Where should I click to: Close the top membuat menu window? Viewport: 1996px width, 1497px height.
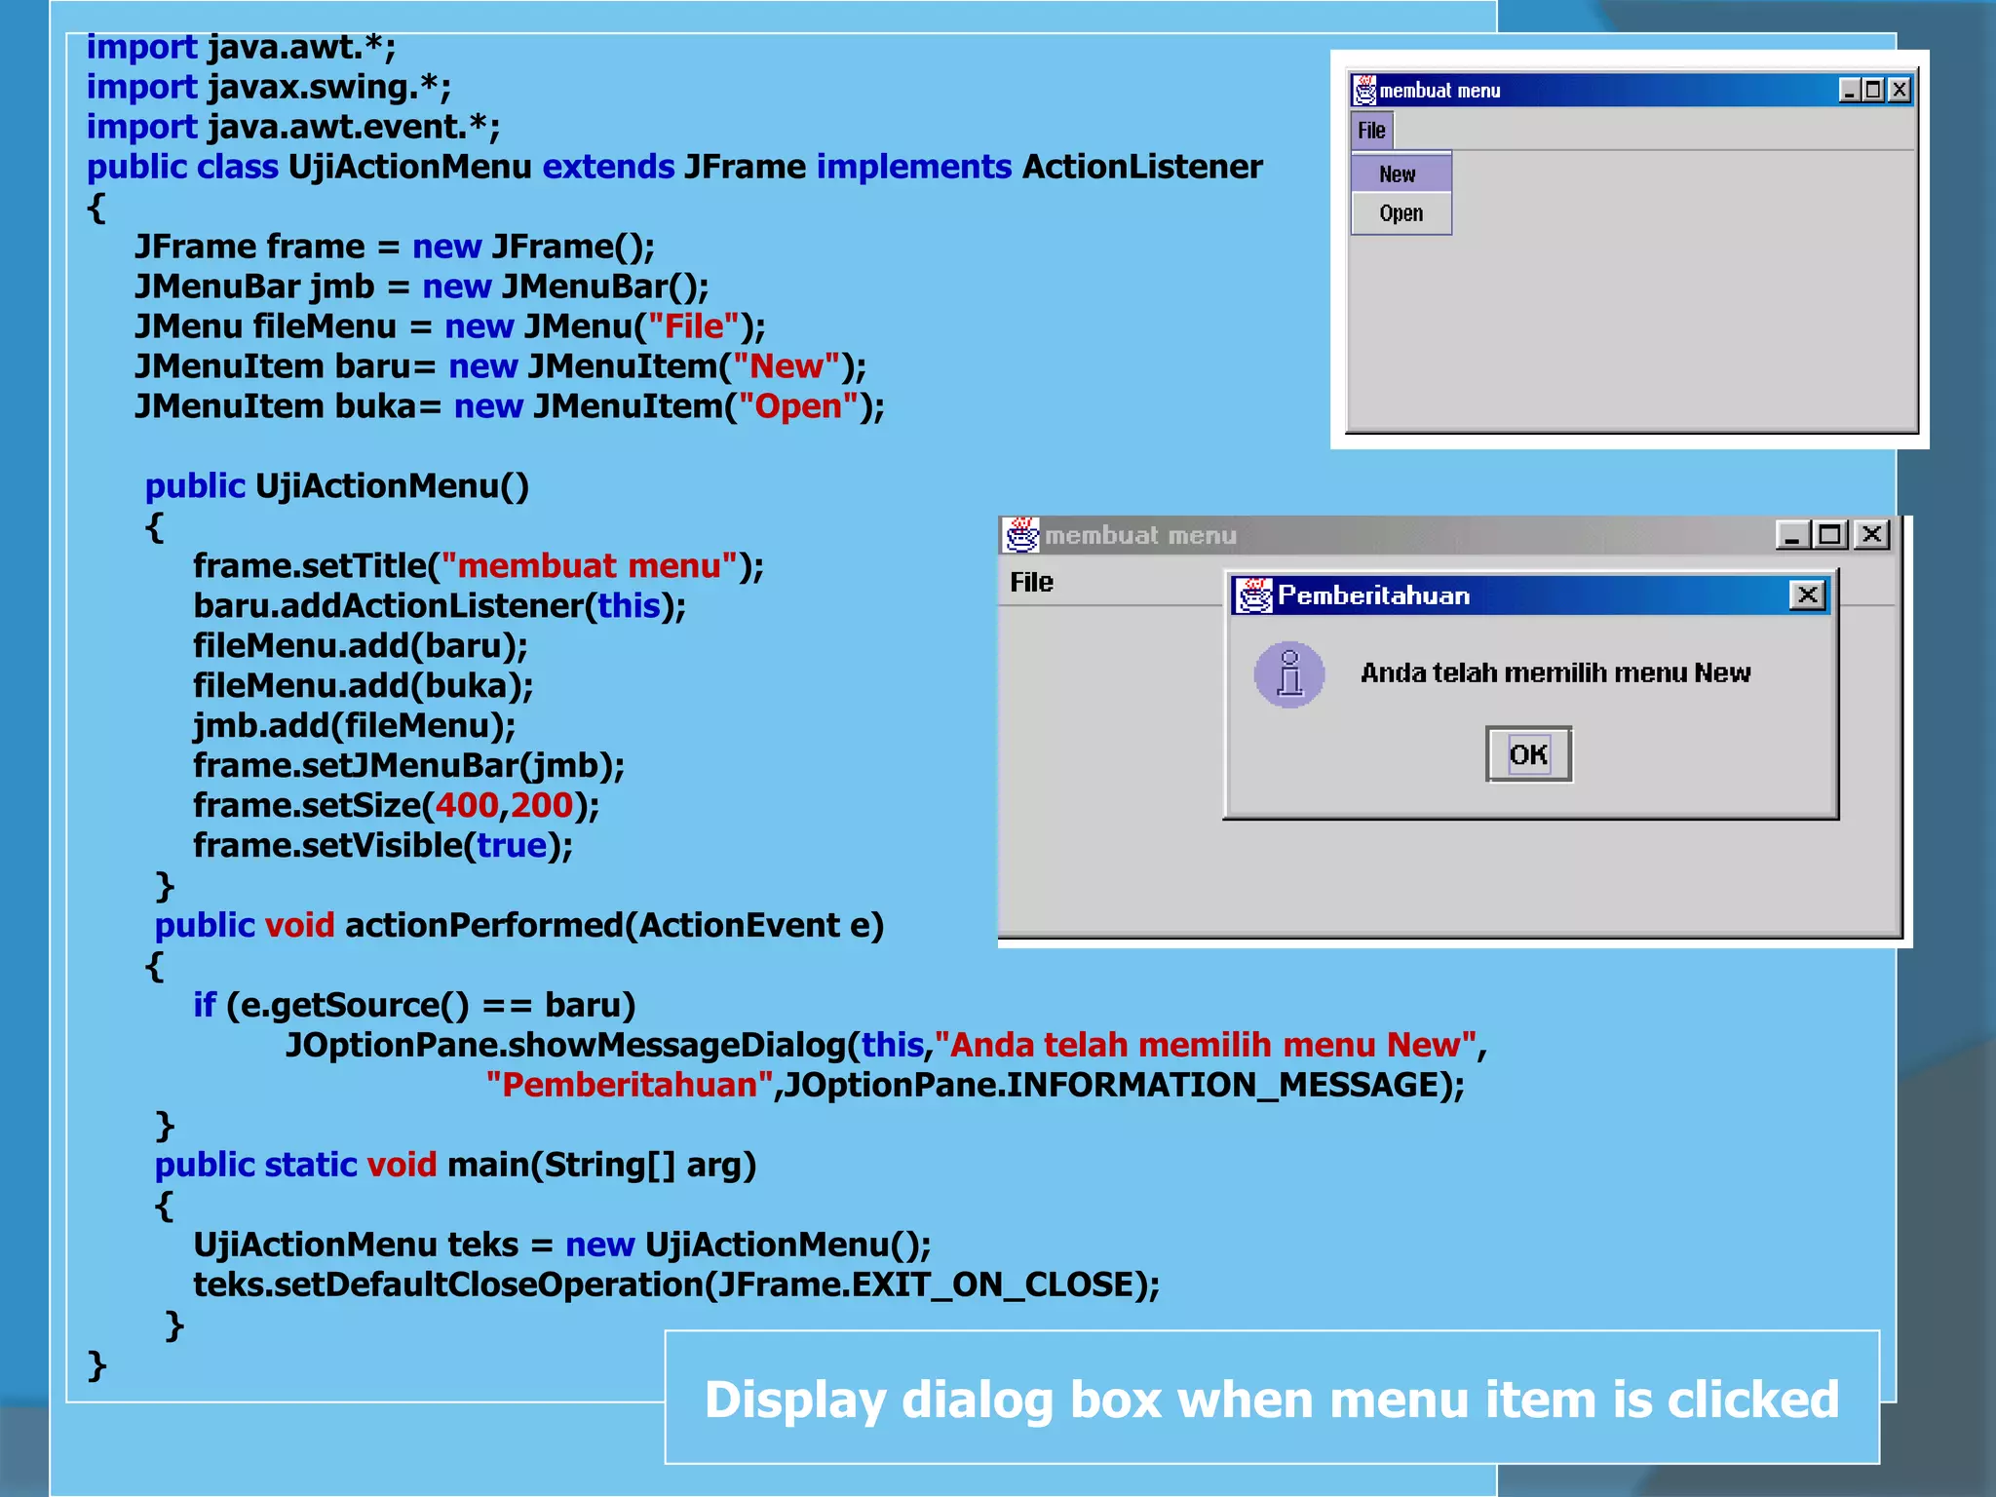point(1899,91)
